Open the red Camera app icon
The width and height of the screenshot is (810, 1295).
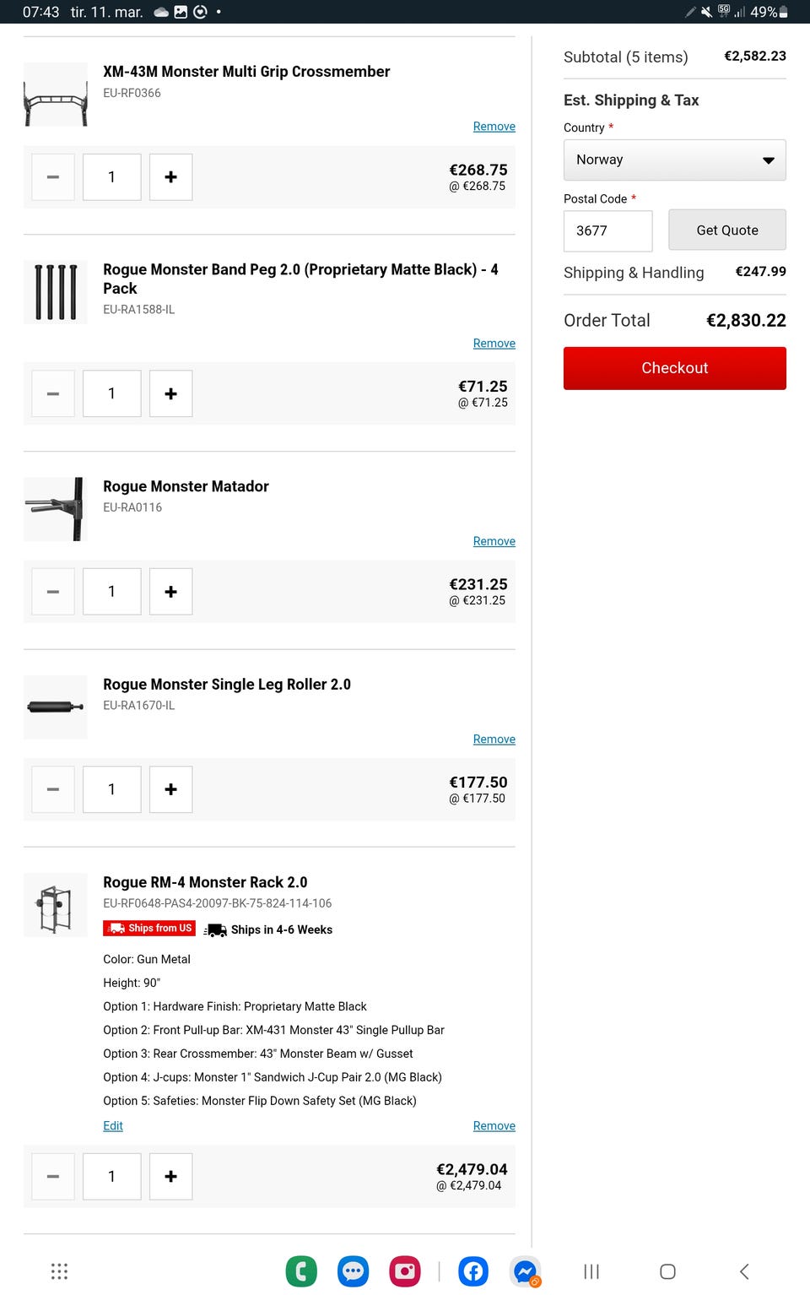click(x=405, y=1271)
